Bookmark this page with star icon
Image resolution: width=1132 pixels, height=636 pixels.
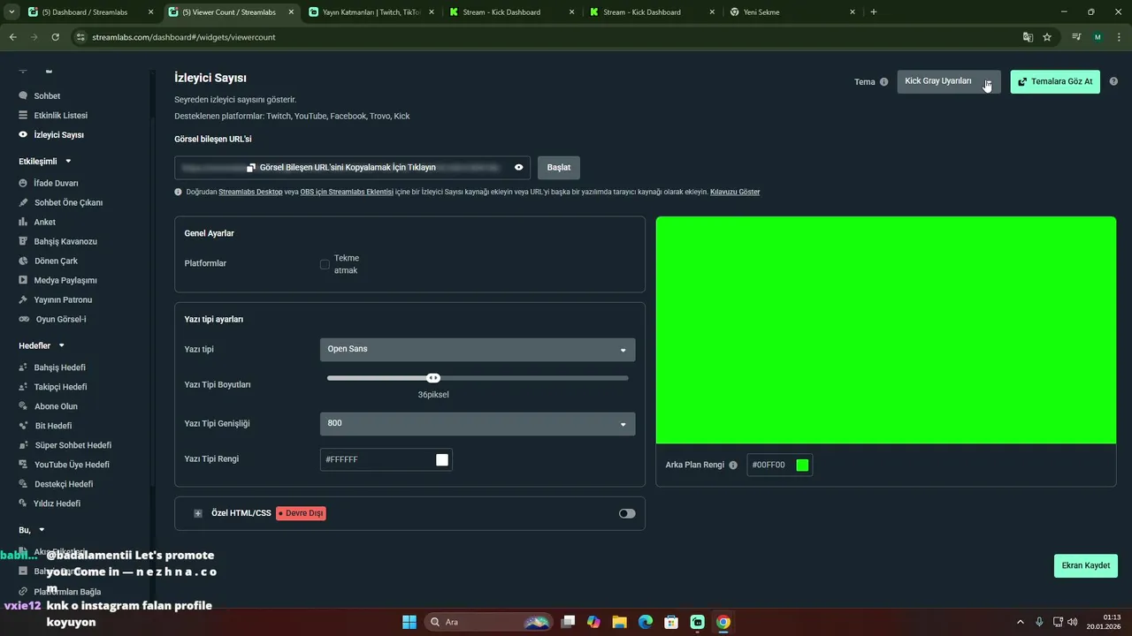[x=1047, y=37]
